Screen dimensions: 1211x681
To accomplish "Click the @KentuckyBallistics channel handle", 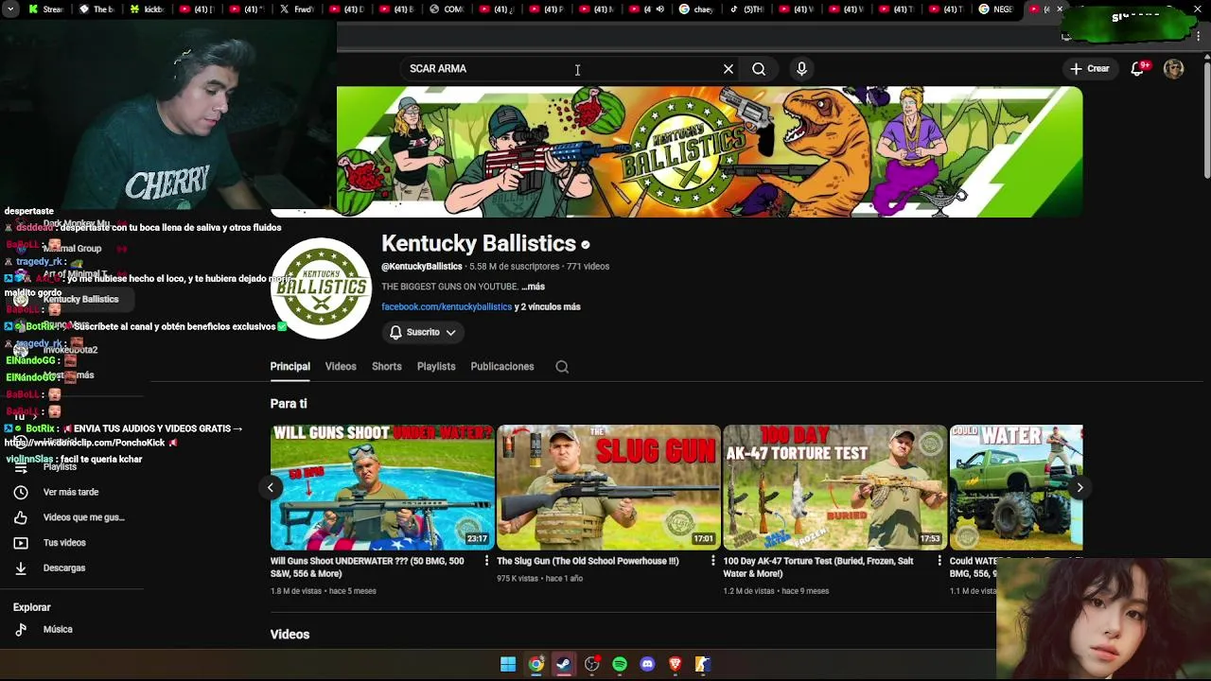I will 422,267.
